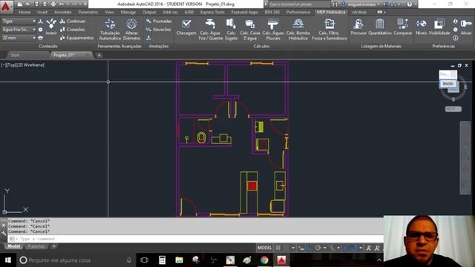475x267 pixels.
Task: Open Chrome from the taskbar
Action: (264, 260)
